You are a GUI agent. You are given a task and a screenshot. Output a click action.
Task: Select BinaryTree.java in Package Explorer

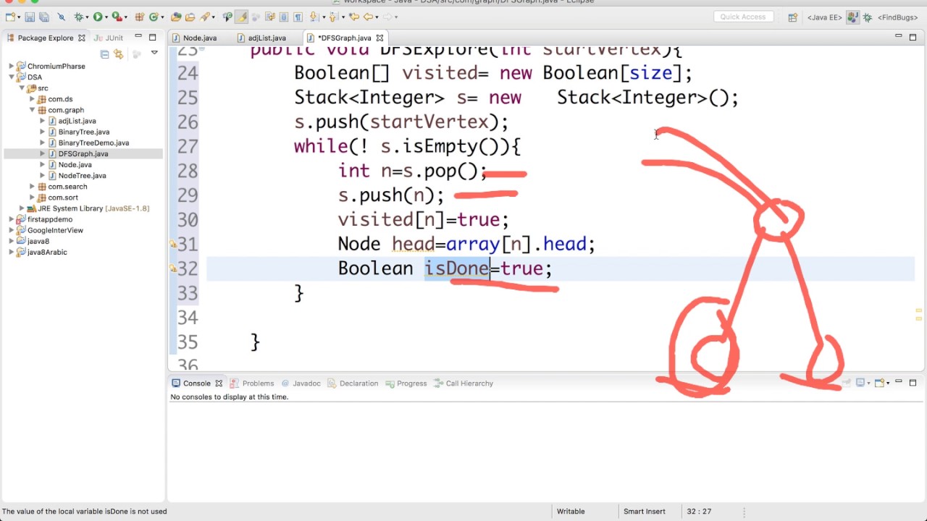pos(83,132)
